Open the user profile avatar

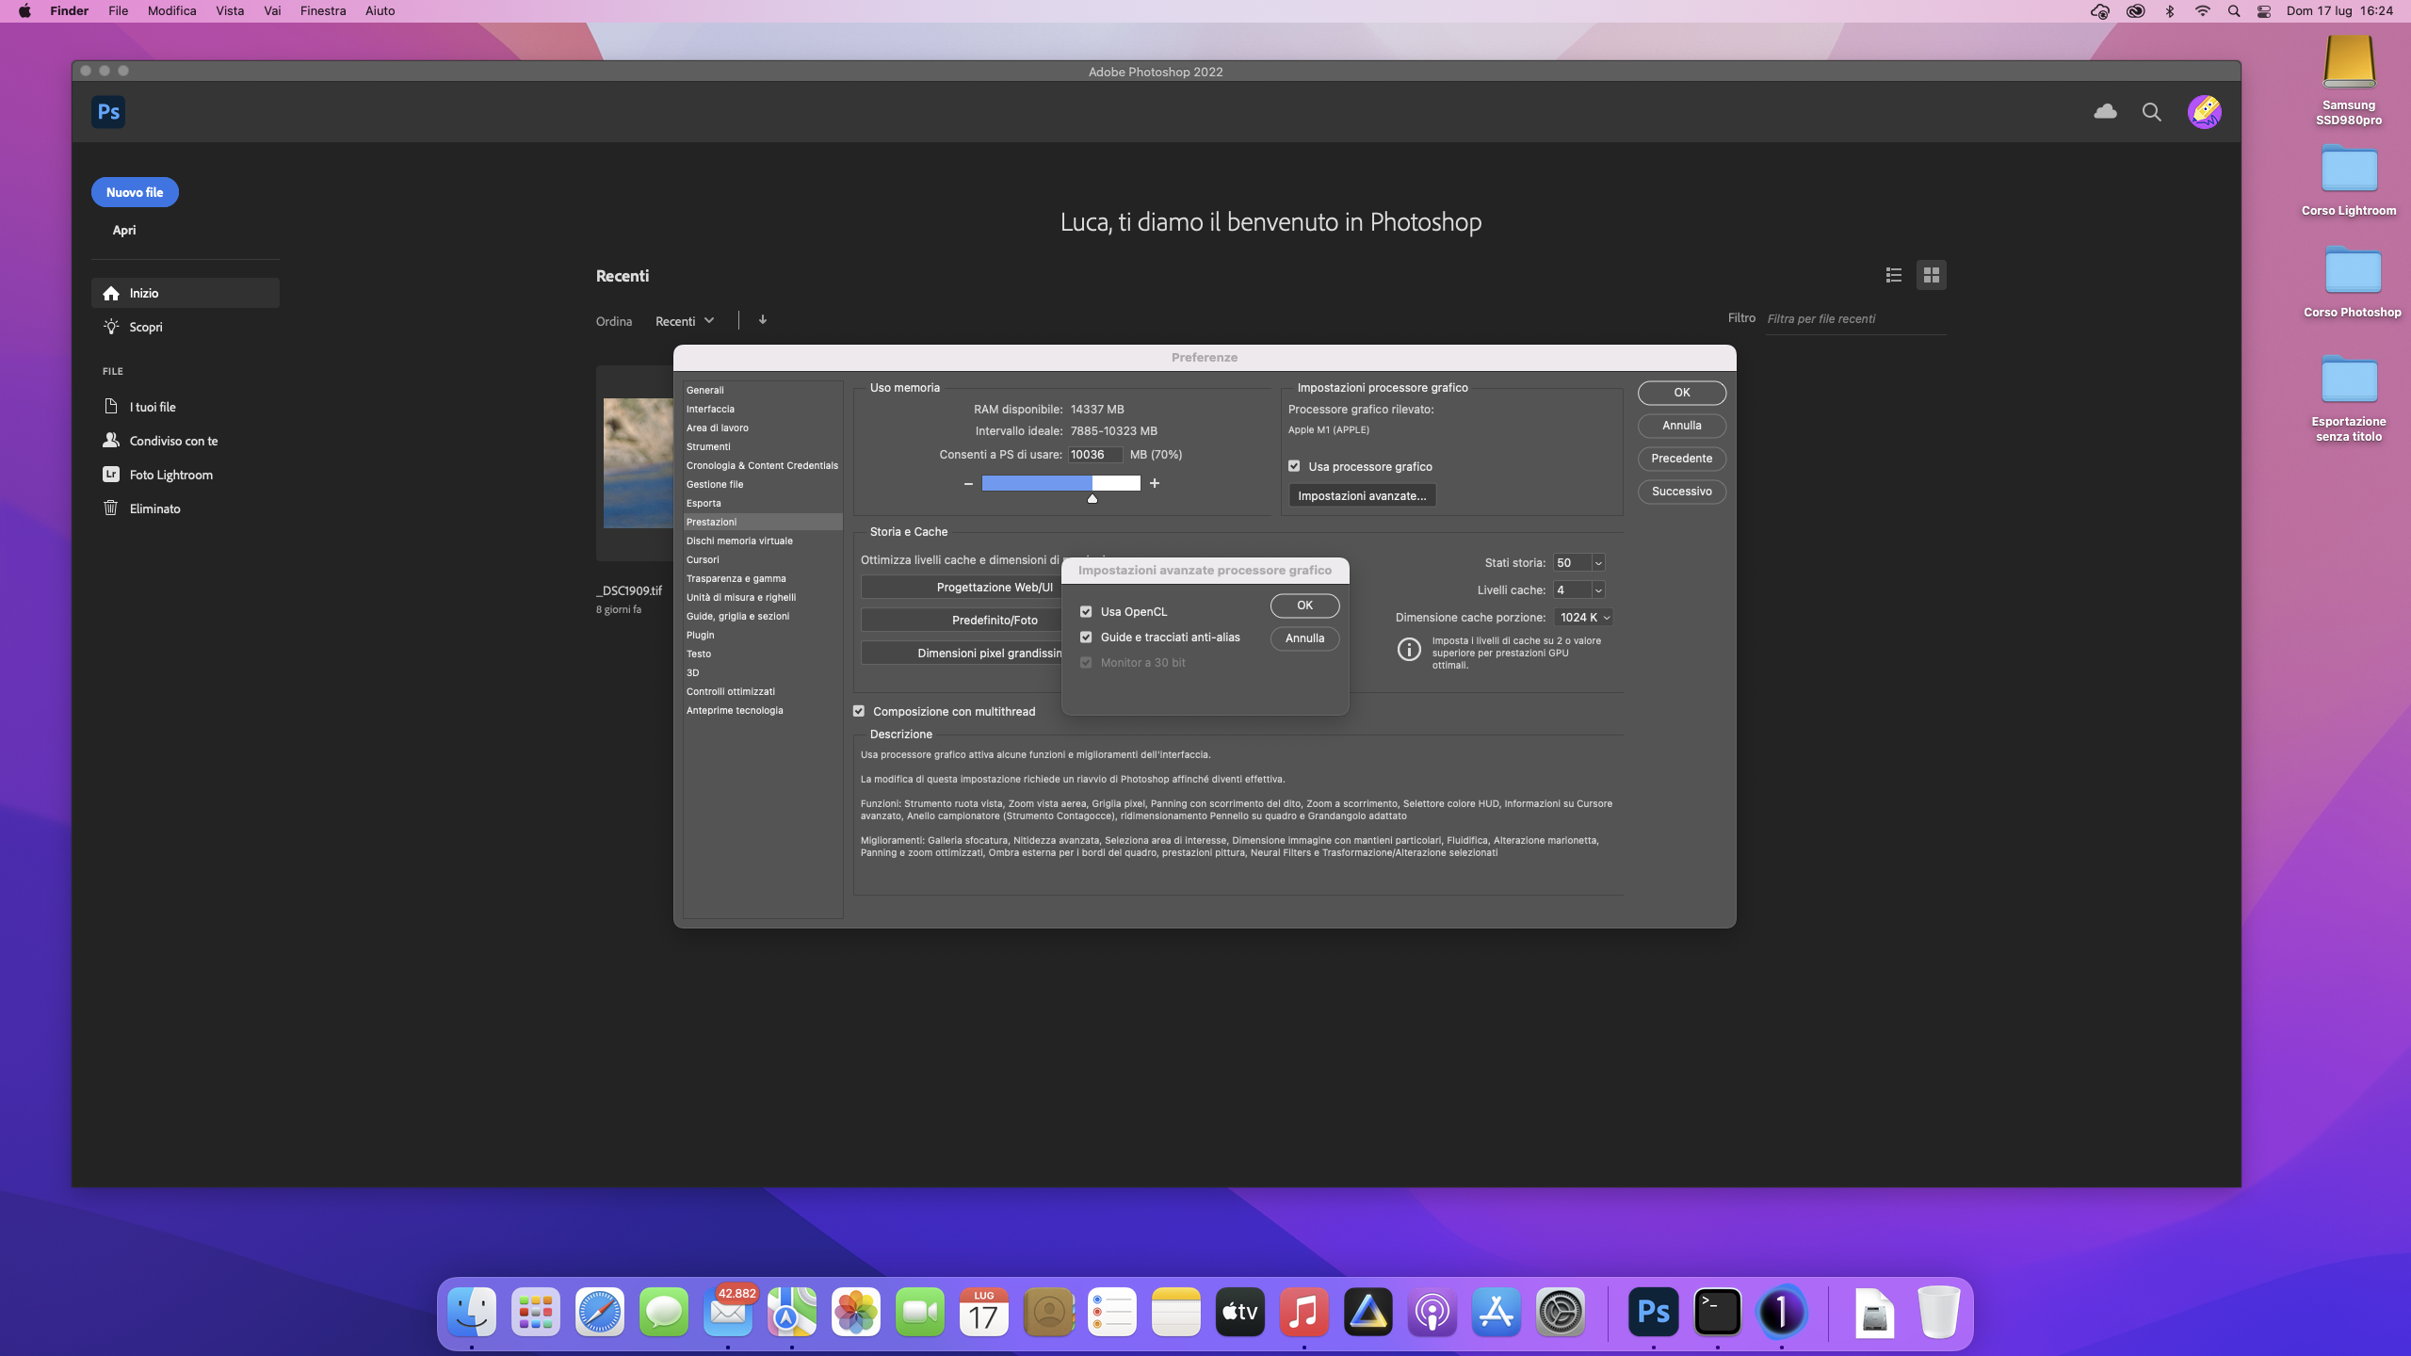[2205, 112]
